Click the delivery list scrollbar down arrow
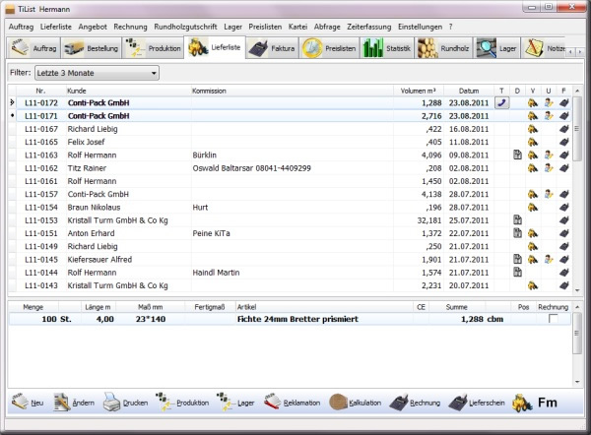591x435 pixels. 577,290
